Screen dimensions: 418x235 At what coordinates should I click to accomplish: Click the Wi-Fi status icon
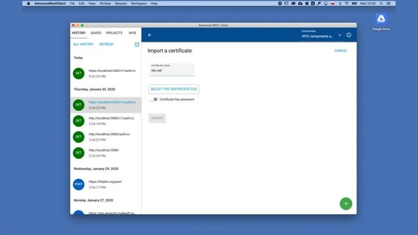[347, 3]
